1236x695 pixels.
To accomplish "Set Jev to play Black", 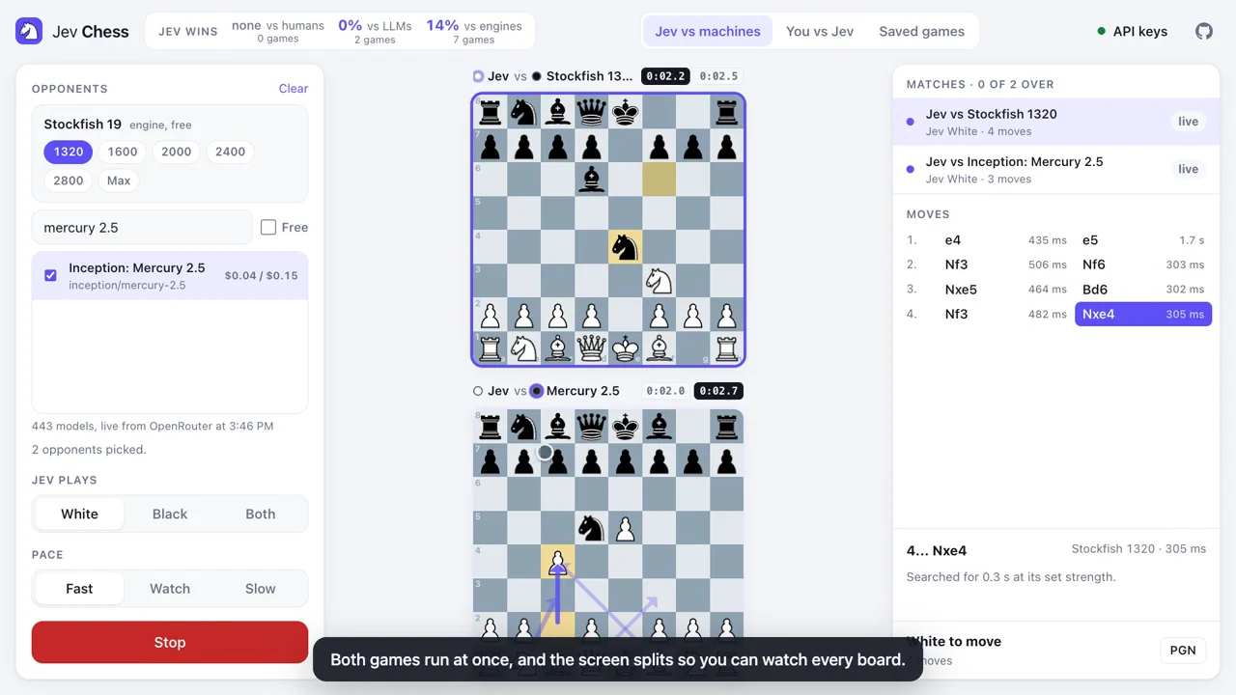I will pos(170,514).
